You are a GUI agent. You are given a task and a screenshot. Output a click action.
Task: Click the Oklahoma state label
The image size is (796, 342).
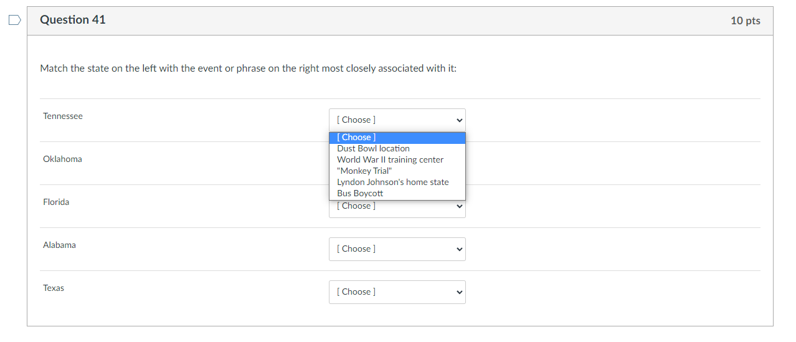(x=62, y=159)
